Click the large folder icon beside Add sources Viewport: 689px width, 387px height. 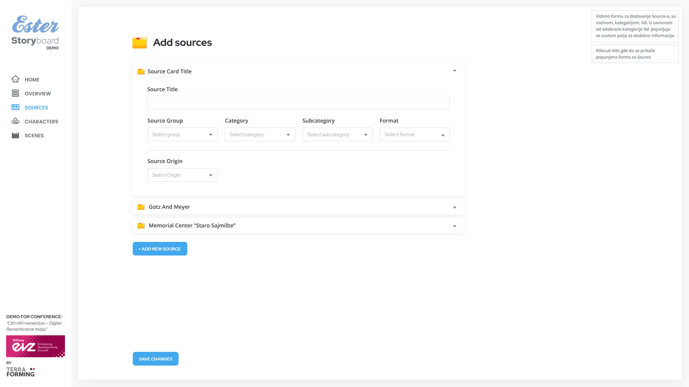[140, 43]
